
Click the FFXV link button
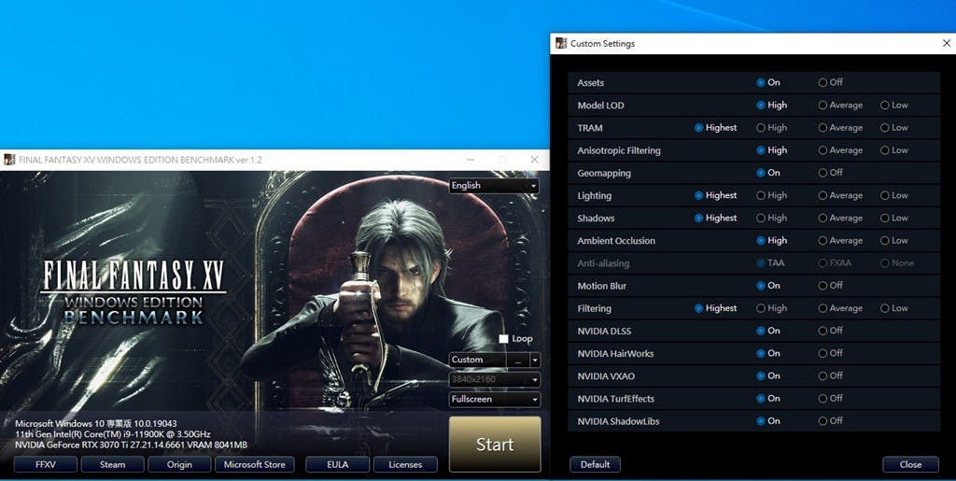point(46,464)
